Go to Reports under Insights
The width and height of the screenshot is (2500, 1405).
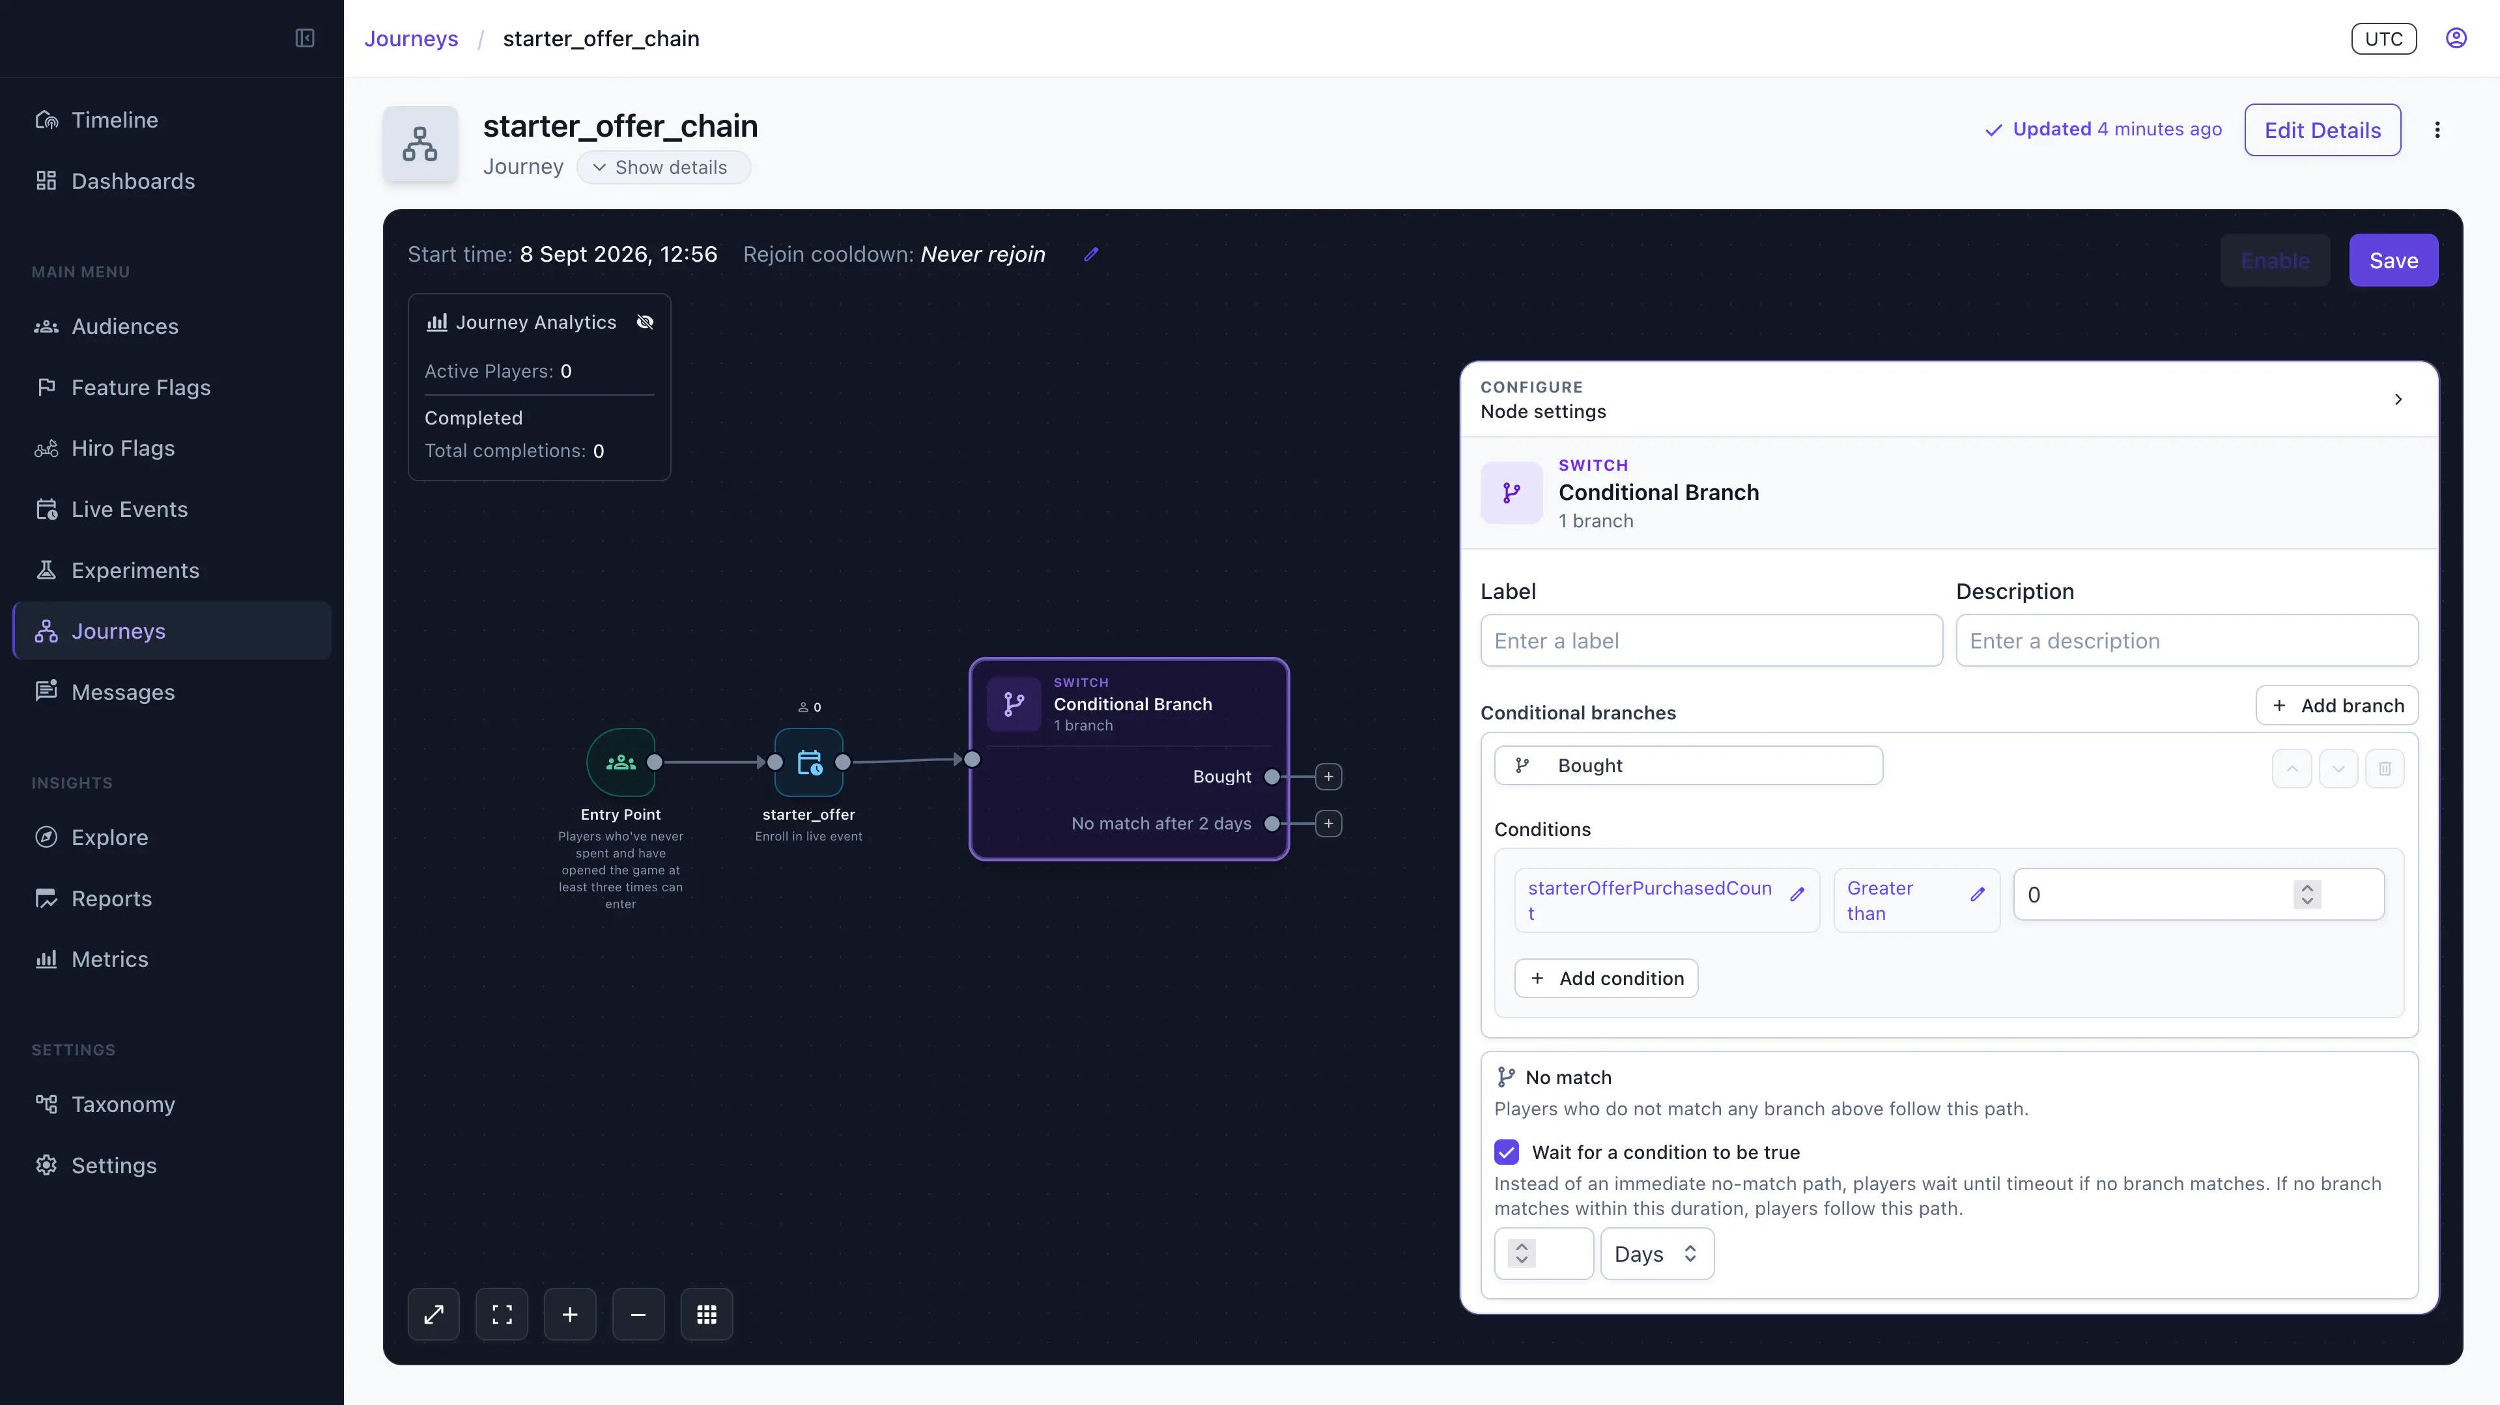(172, 898)
